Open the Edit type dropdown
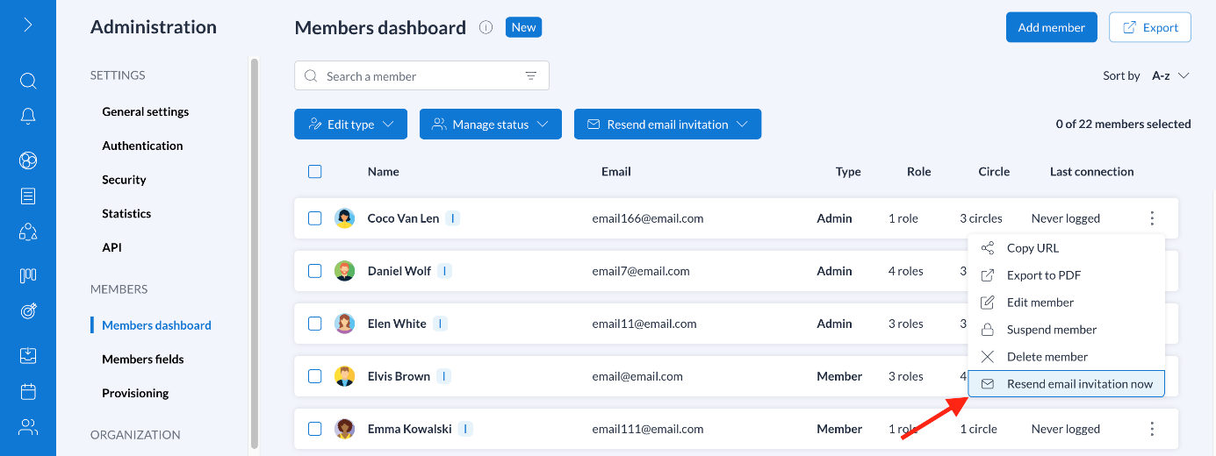Image resolution: width=1216 pixels, height=456 pixels. coord(350,125)
